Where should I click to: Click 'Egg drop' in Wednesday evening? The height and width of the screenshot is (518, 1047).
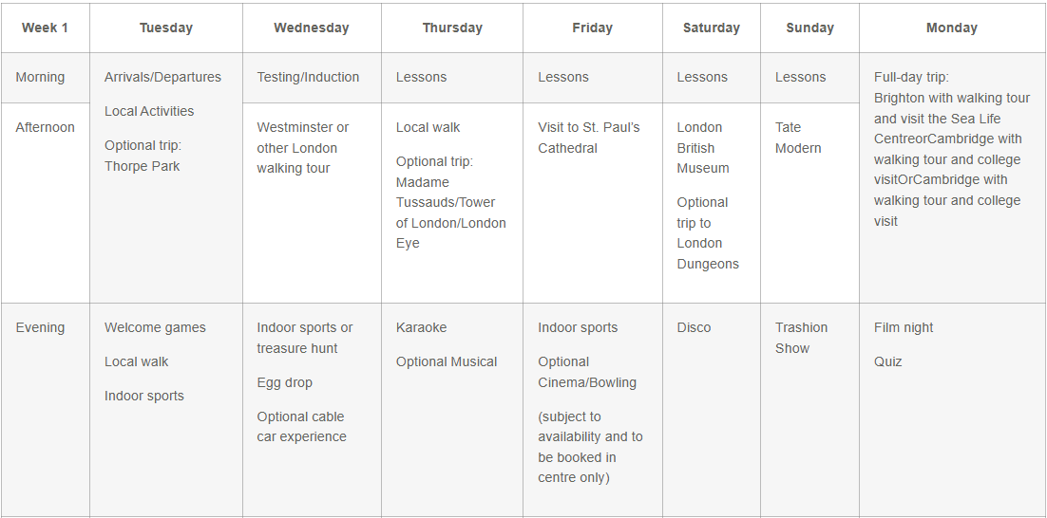point(284,382)
